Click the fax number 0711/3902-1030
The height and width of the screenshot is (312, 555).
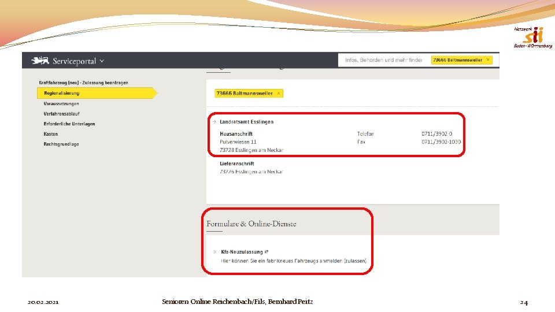point(441,142)
